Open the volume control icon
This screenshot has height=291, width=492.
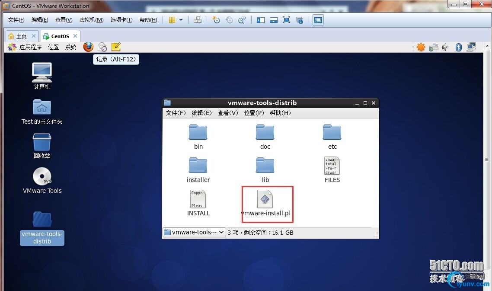click(x=445, y=48)
